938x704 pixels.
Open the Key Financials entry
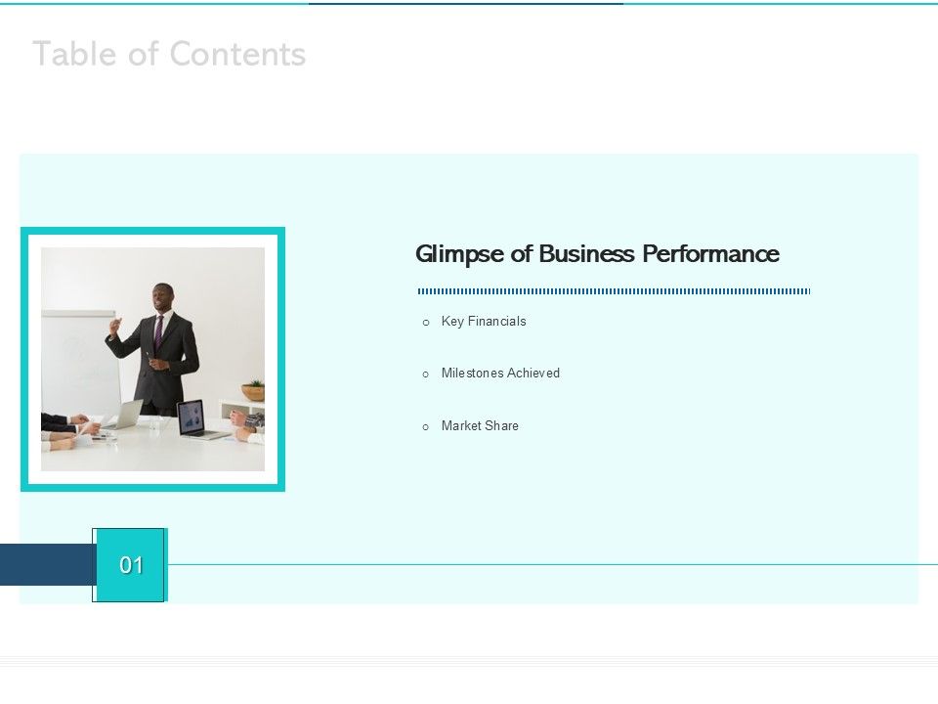pyautogui.click(x=484, y=322)
